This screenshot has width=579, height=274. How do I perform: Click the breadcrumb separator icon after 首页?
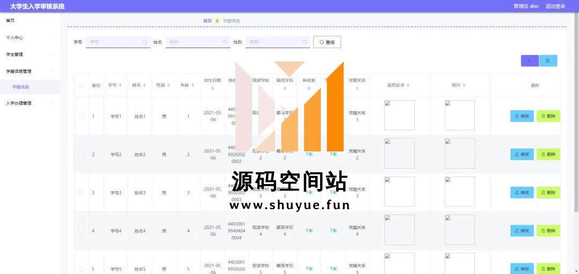point(217,21)
